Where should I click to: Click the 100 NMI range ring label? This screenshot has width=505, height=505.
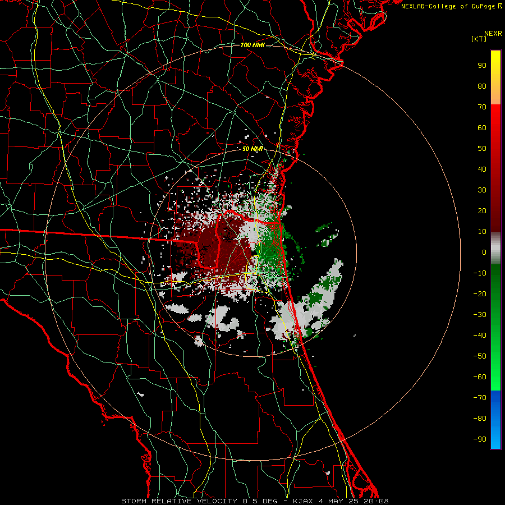pos(252,45)
